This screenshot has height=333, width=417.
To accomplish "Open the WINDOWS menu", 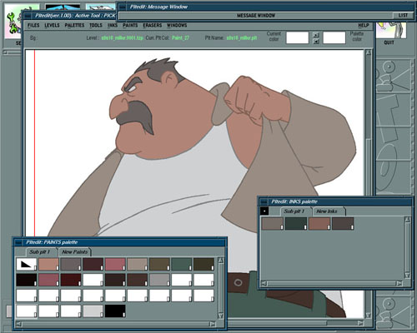I will click(177, 25).
